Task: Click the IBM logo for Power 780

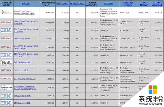Action: point(6,30)
